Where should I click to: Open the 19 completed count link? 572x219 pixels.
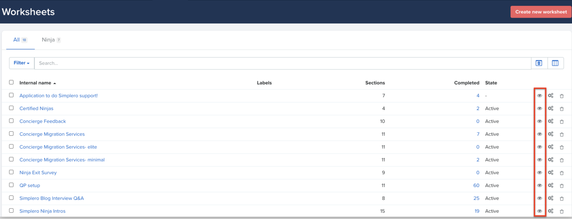coord(477,211)
